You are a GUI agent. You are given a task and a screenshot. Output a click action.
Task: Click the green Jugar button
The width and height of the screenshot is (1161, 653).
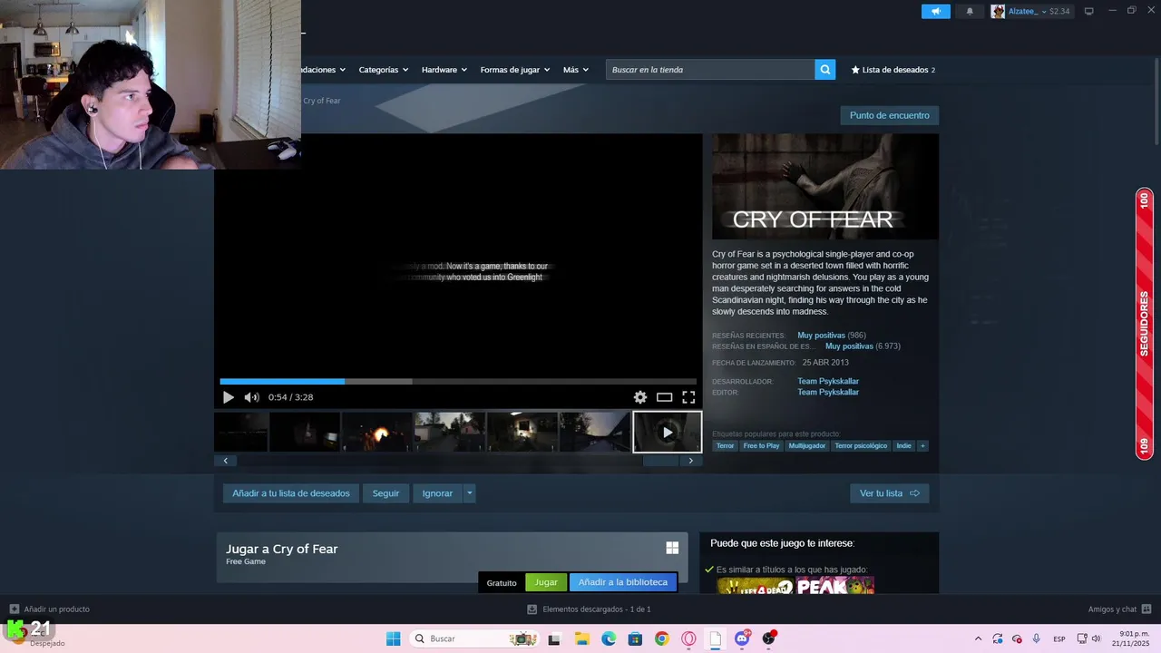(x=546, y=582)
